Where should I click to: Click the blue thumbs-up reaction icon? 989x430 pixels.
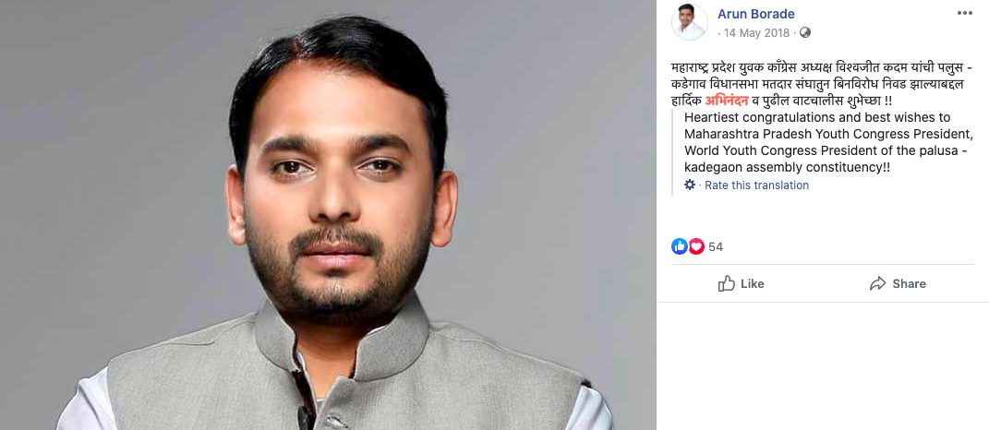(x=680, y=246)
